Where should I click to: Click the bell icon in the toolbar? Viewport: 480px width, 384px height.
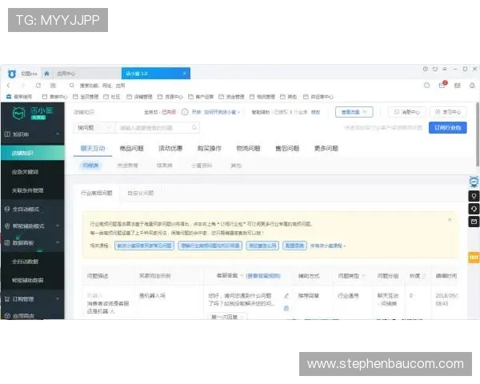pos(472,86)
